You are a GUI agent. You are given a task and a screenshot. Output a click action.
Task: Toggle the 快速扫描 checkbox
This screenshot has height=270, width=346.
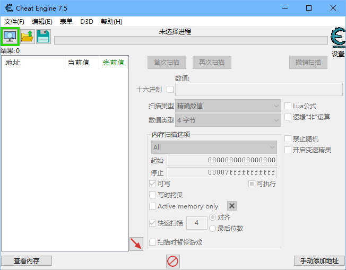152,223
